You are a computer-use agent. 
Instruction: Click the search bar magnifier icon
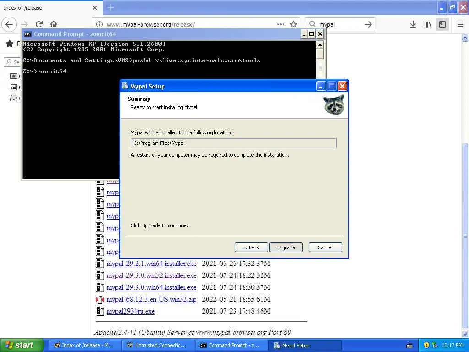[312, 24]
